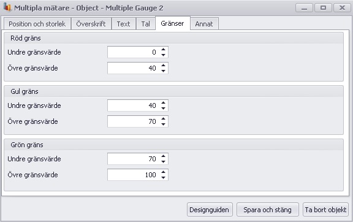The height and width of the screenshot is (222, 353).
Task: Click Spara och stäng to save
Action: [268, 210]
